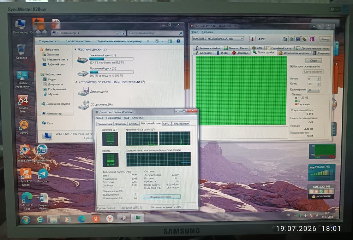The height and width of the screenshot is (240, 353).
Task: Switch to the Здоровье tab in HD Tune
Action: [x=240, y=53]
